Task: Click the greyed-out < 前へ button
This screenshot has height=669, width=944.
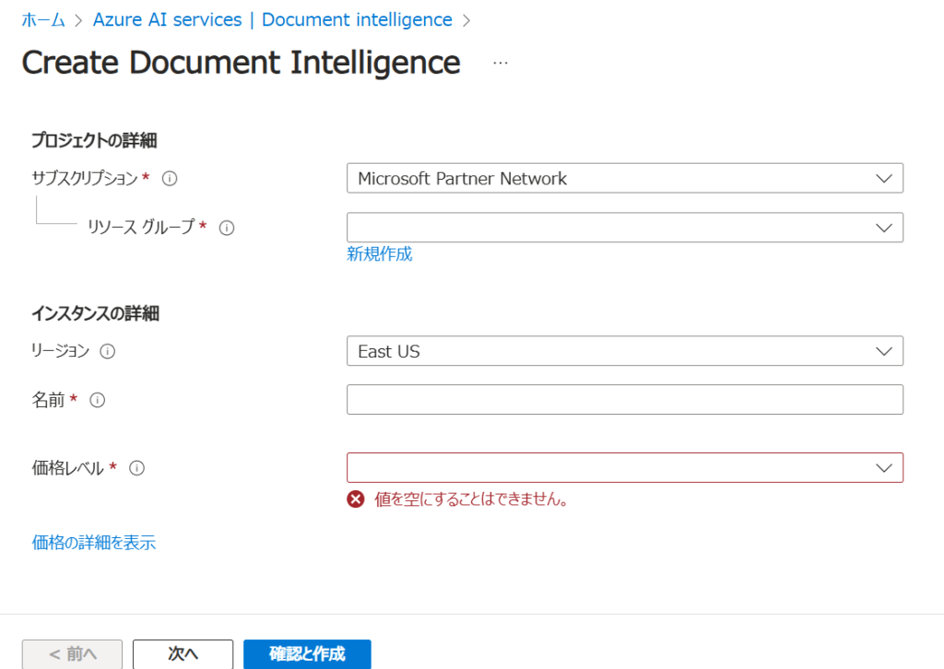Action: [72, 654]
